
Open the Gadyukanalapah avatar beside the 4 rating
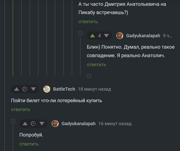[x=120, y=36]
